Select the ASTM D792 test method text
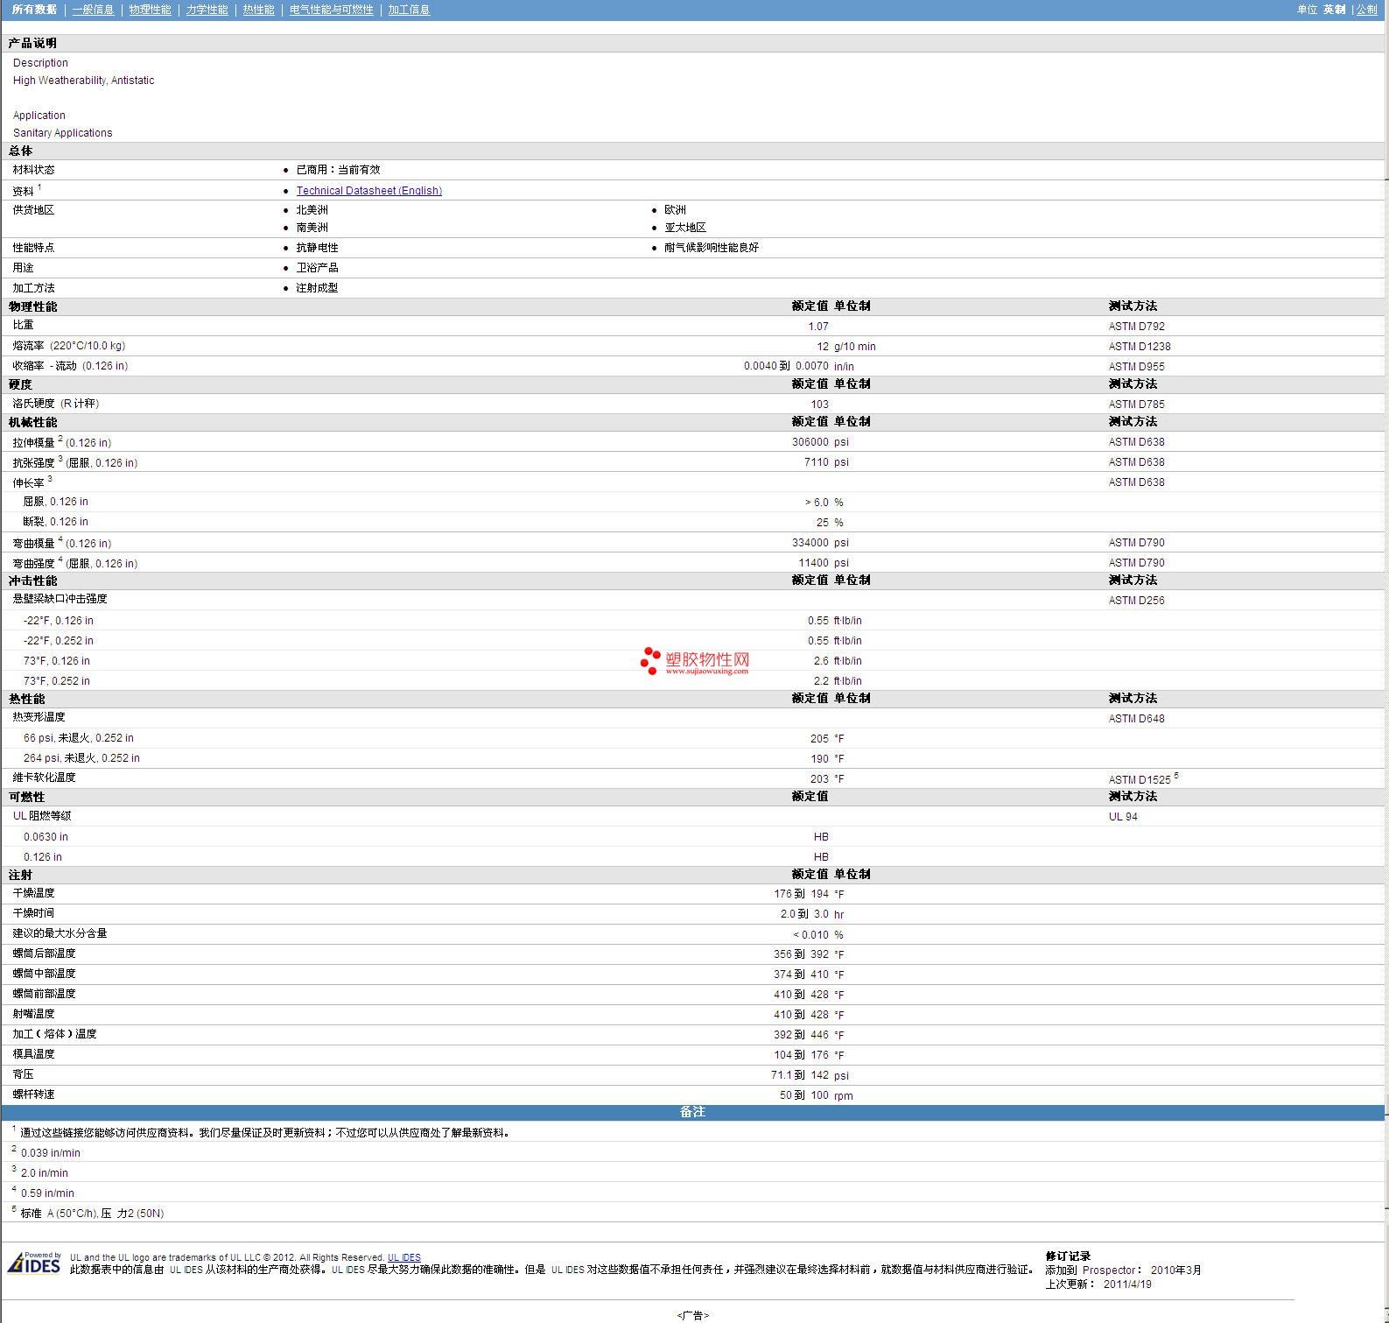Image resolution: width=1389 pixels, height=1323 pixels. pos(1136,327)
